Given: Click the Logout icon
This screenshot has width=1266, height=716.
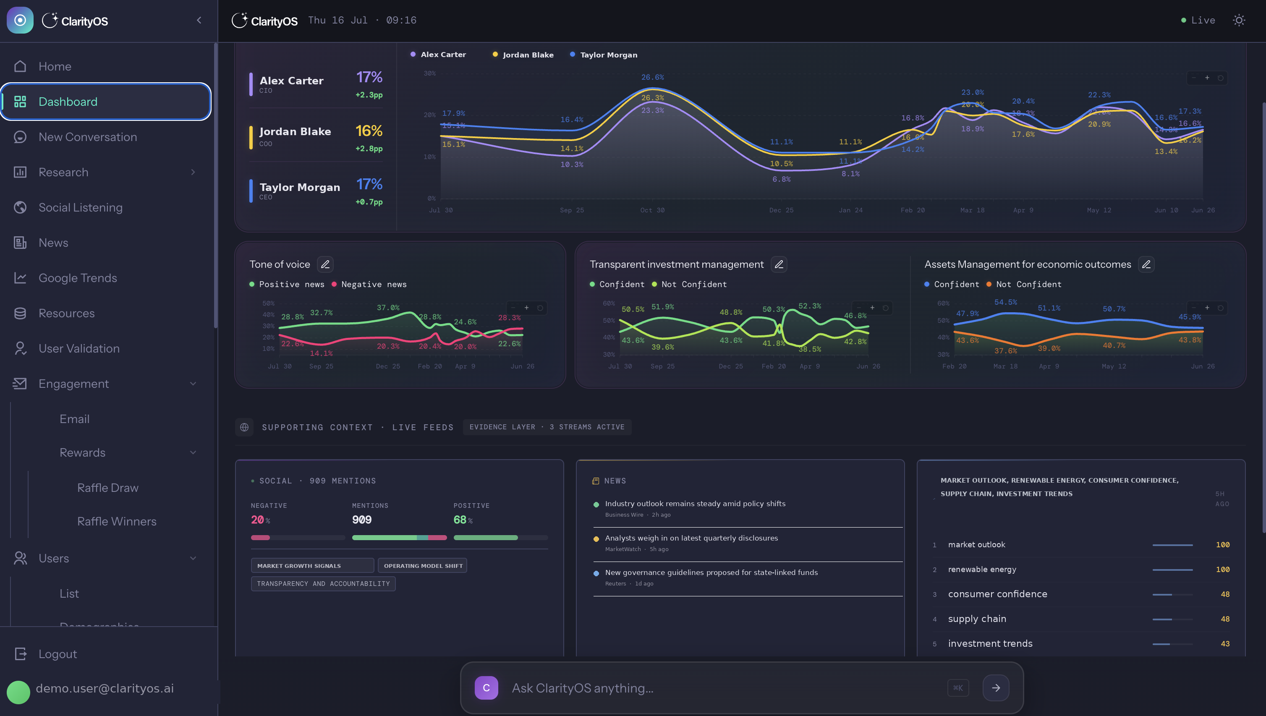Looking at the screenshot, I should point(20,654).
